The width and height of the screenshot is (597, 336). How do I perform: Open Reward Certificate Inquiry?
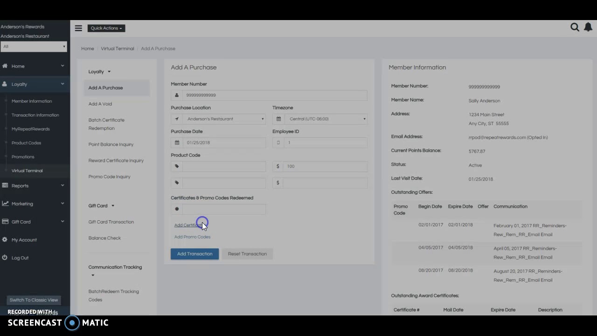click(x=116, y=161)
